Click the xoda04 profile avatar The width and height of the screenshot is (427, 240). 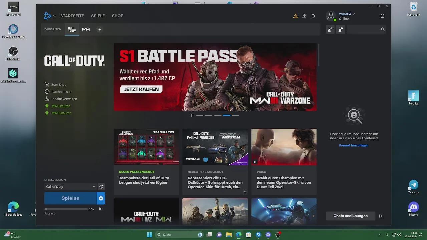pos(331,16)
